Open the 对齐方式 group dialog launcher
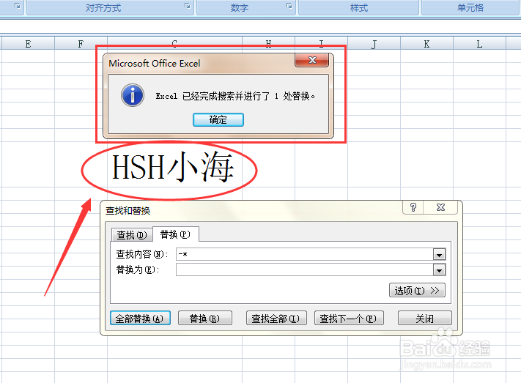The width and height of the screenshot is (521, 383). (188, 6)
